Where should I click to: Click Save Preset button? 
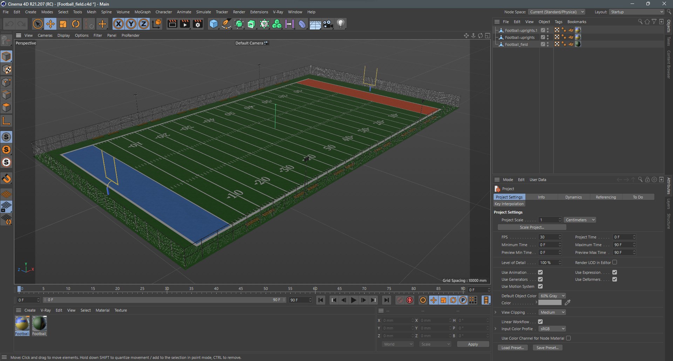click(548, 348)
